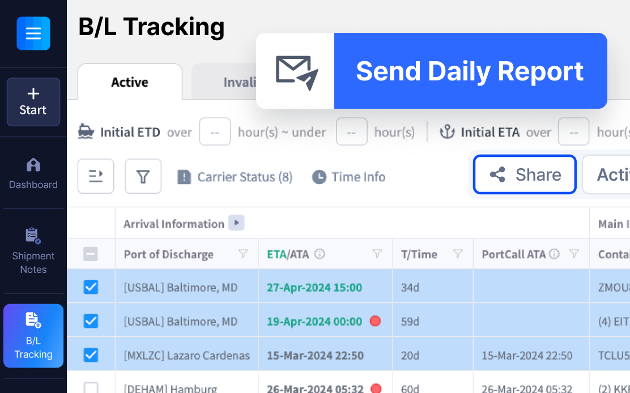This screenshot has height=393, width=630.
Task: Open Port of Discharge column filter
Action: coord(243,254)
